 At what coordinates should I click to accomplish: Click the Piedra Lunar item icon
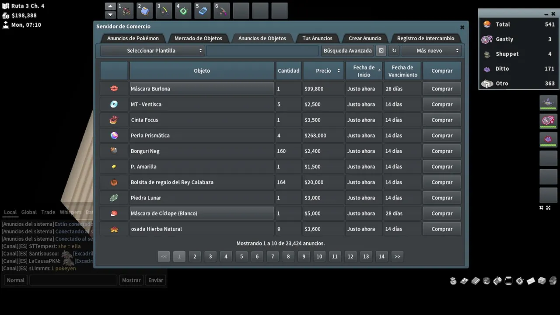pos(114,198)
